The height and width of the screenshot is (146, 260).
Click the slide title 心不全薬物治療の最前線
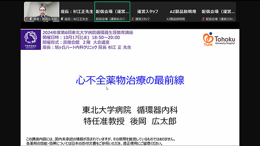130,80
